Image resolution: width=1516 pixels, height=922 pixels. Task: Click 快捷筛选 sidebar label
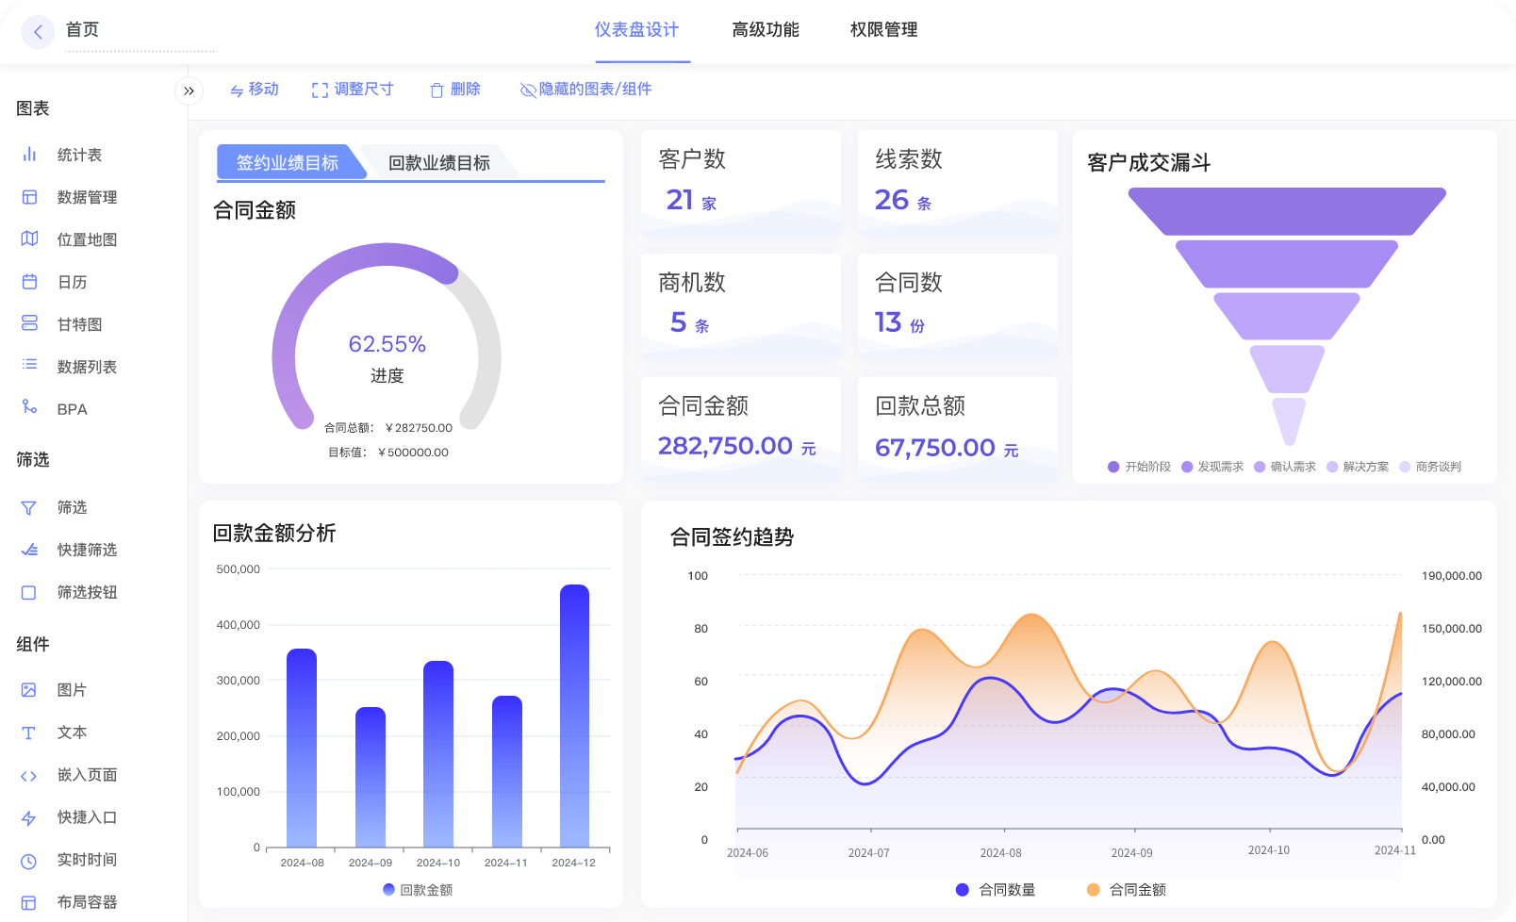pos(87,550)
